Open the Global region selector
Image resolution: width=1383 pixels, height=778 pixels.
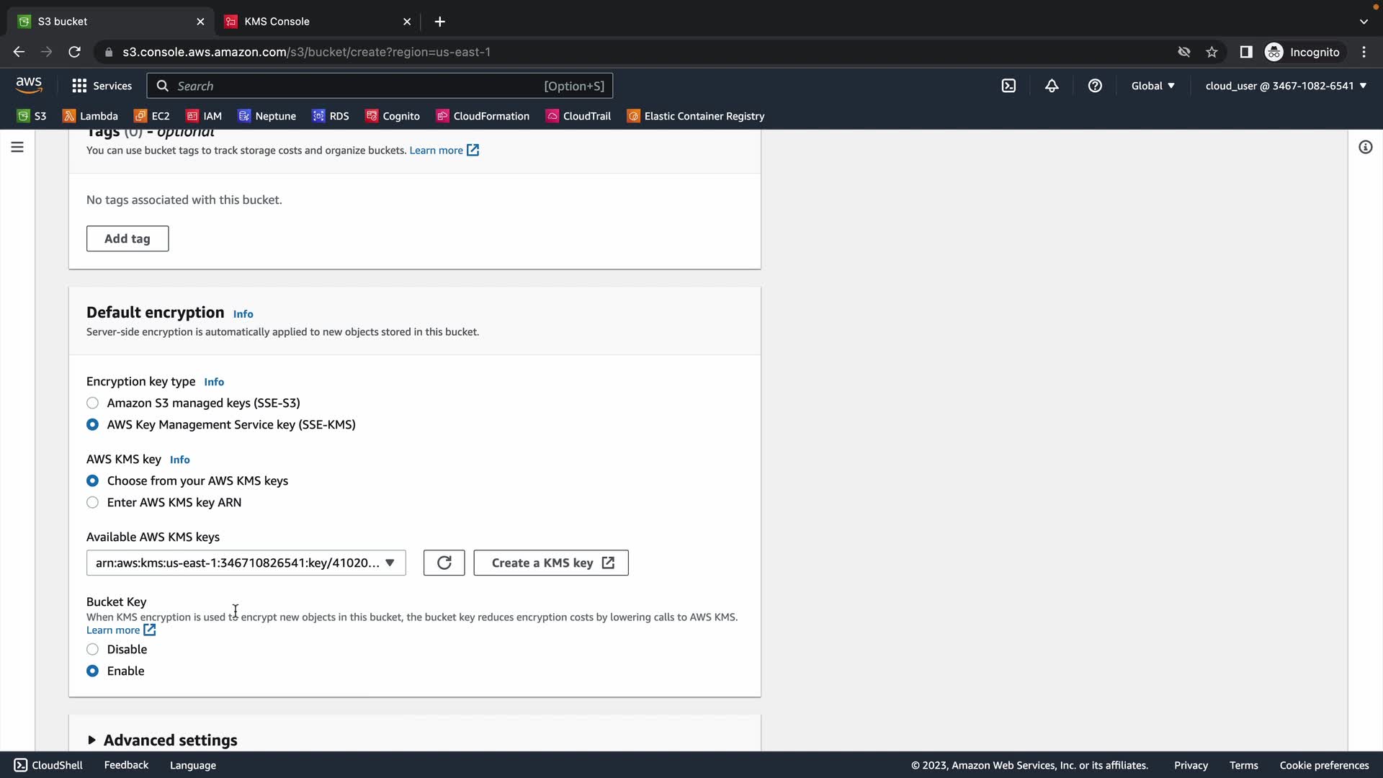click(x=1152, y=86)
